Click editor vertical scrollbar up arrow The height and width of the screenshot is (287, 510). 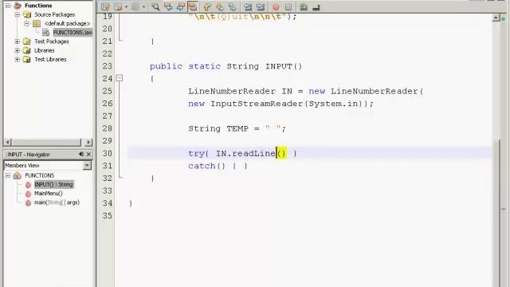[x=496, y=18]
